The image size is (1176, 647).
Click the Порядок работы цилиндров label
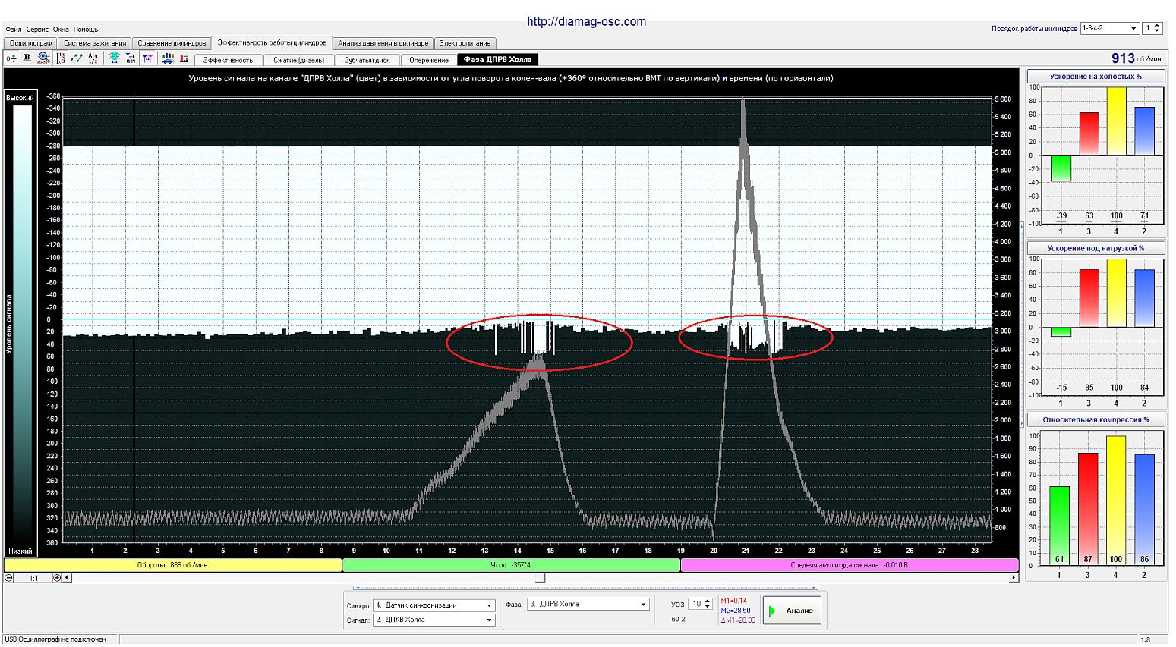click(1034, 29)
